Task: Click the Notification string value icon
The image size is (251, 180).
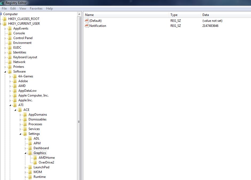Action: coord(87,26)
